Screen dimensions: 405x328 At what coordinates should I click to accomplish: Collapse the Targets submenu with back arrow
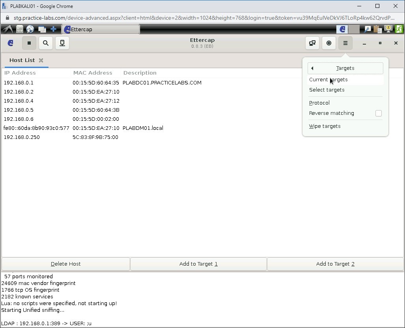pyautogui.click(x=312, y=68)
